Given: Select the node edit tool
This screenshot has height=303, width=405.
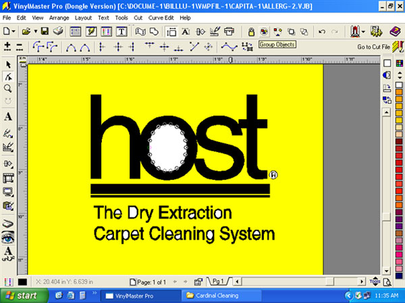Looking at the screenshot, I should [9, 77].
